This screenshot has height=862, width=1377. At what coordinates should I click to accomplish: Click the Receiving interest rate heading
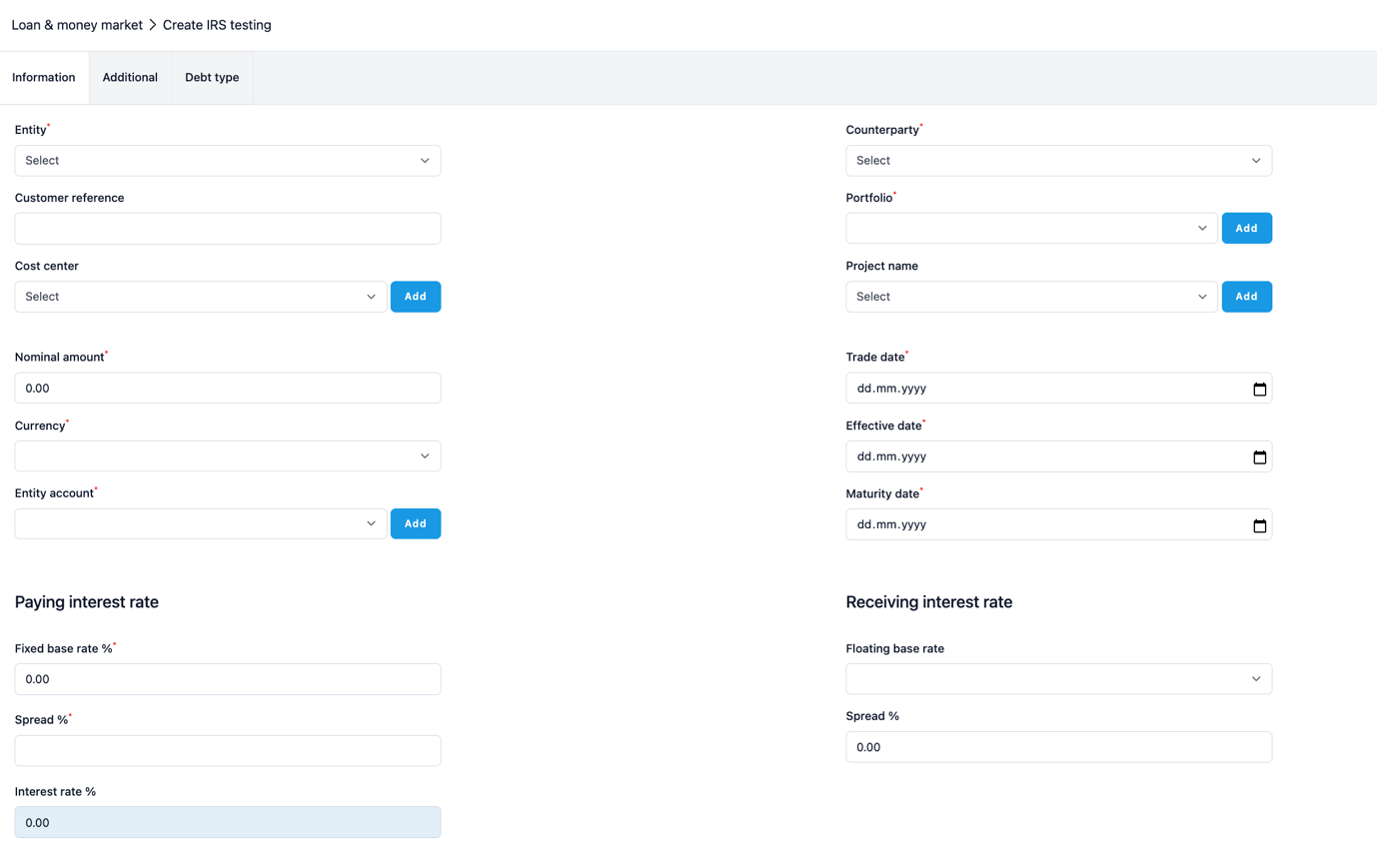click(x=929, y=602)
